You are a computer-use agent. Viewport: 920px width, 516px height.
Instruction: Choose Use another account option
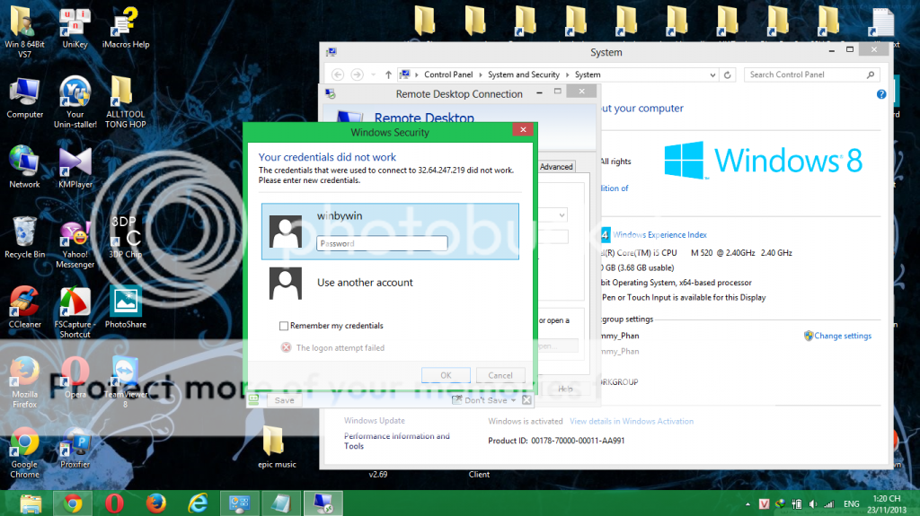365,283
